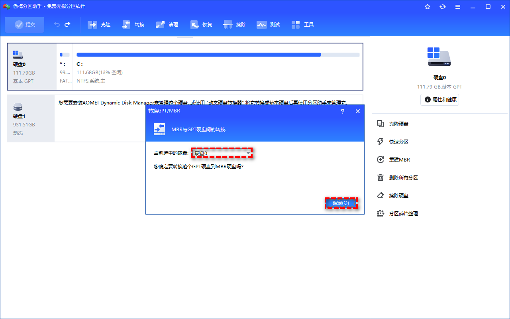
Task: Click 重建MBR in the side panel
Action: click(x=399, y=160)
